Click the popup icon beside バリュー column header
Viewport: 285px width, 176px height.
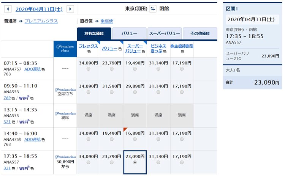(120, 49)
